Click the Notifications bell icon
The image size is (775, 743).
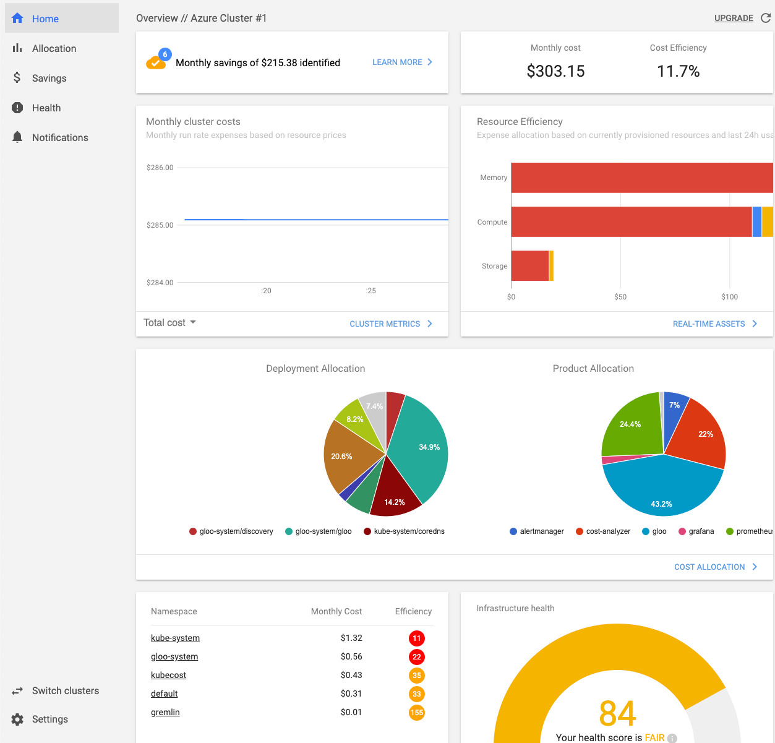pyautogui.click(x=17, y=137)
